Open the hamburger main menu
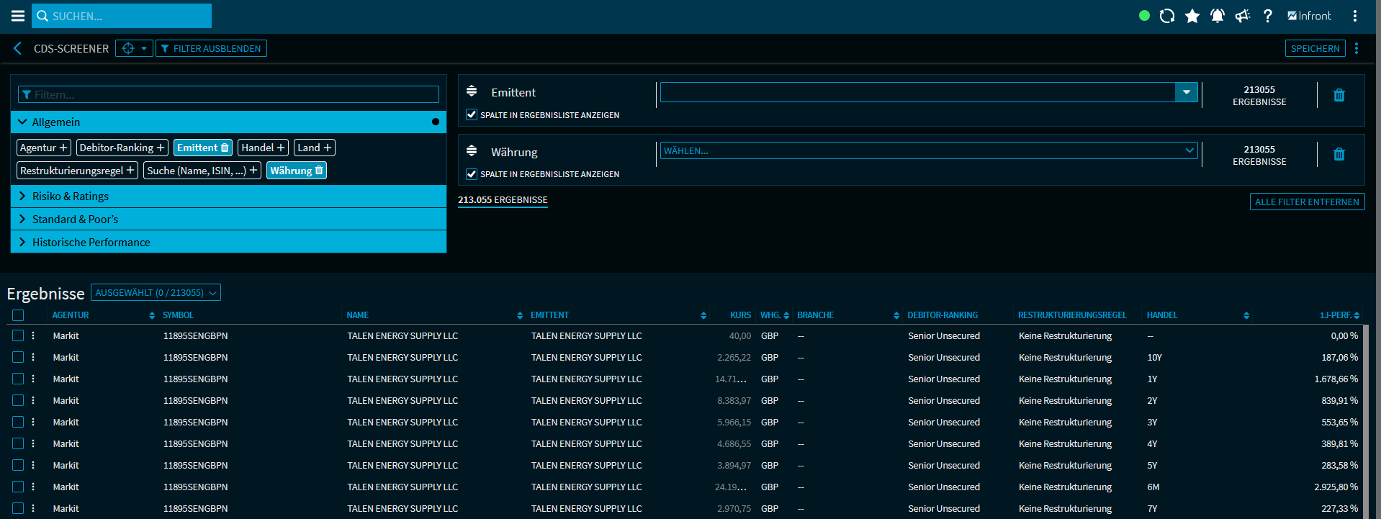 (x=17, y=16)
